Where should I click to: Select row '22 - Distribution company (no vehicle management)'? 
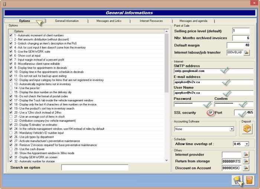pos(86,121)
